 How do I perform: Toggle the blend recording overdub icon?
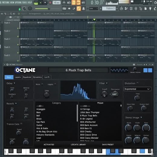(78, 2)
